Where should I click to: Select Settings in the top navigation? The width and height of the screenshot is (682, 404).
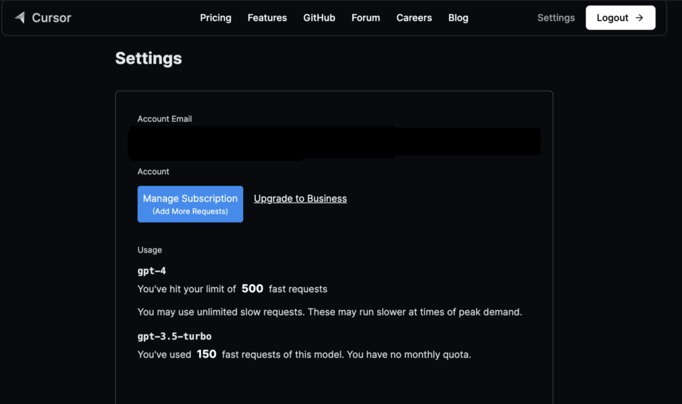click(x=556, y=18)
